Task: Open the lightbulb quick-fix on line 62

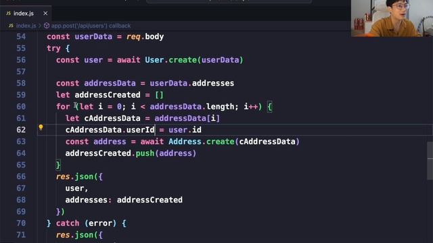Action: [x=41, y=128]
